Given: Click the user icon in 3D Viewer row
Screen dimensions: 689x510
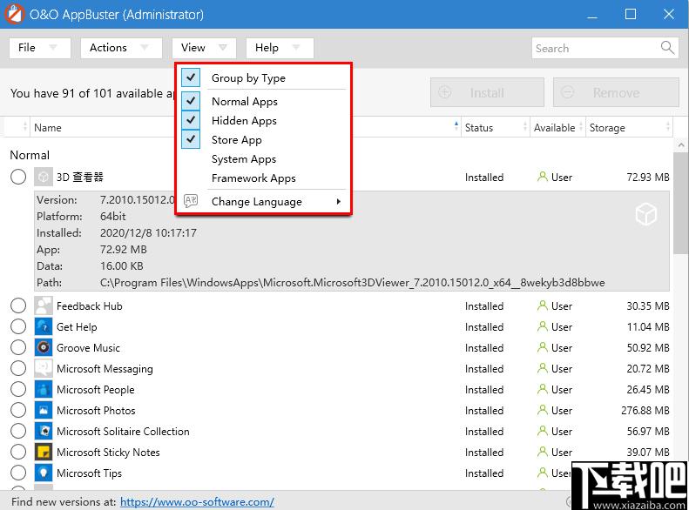Looking at the screenshot, I should [x=543, y=177].
